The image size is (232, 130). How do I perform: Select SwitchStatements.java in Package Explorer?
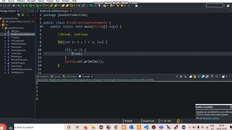point(22,69)
